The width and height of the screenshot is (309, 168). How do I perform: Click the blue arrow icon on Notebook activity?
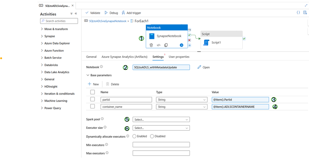(182, 45)
